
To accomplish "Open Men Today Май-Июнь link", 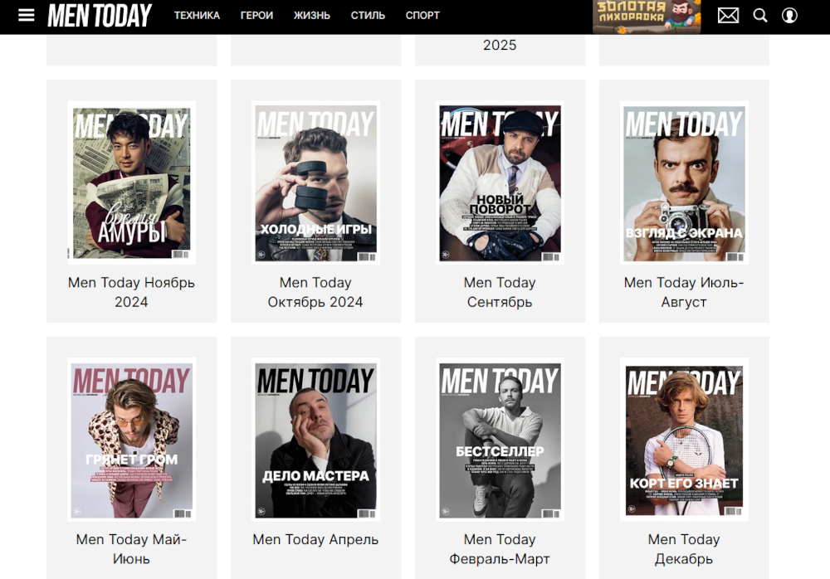I will pyautogui.click(x=131, y=549).
